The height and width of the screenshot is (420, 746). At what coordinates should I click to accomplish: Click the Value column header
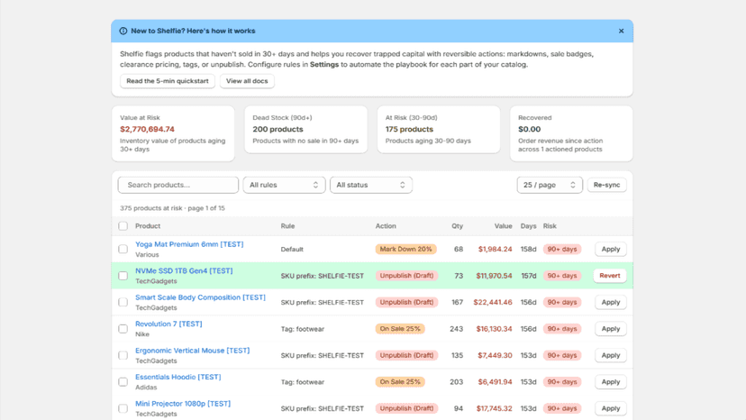point(503,226)
